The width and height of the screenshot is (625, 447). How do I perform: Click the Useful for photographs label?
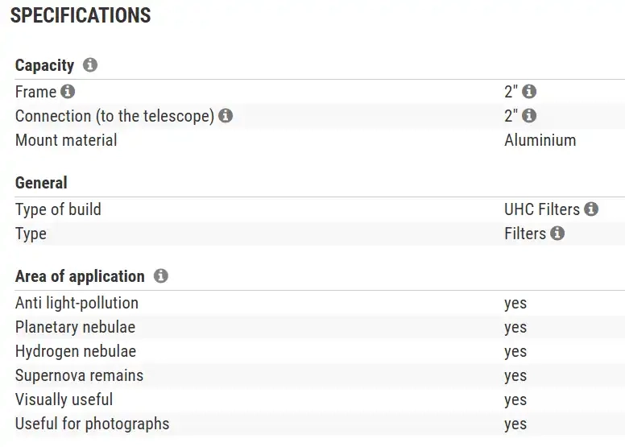tap(92, 424)
